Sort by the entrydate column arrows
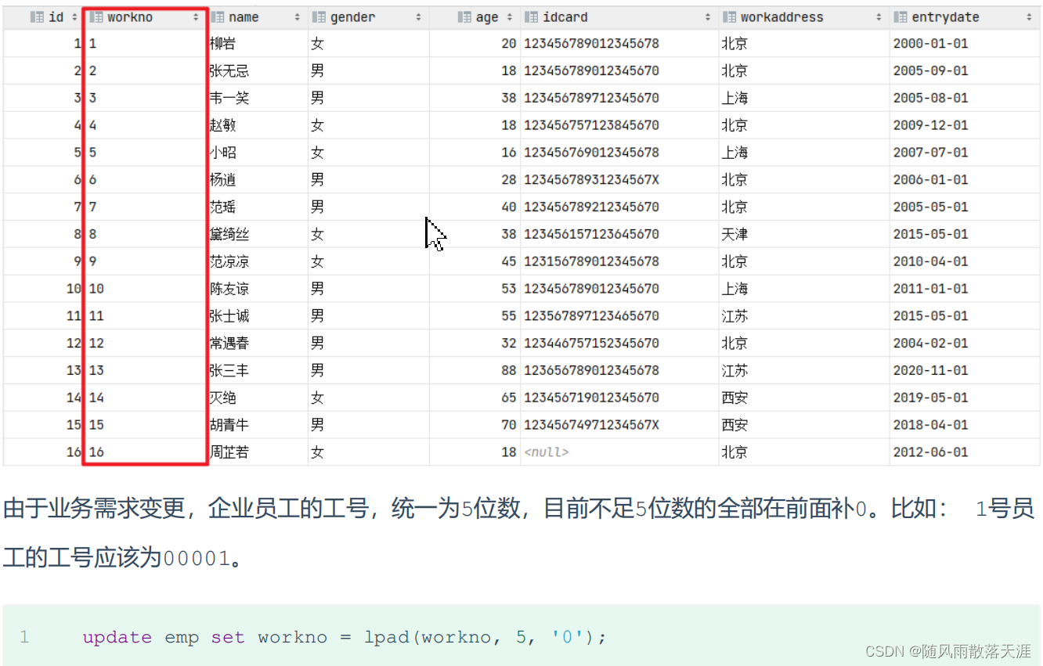Image resolution: width=1043 pixels, height=666 pixels. 1028,17
